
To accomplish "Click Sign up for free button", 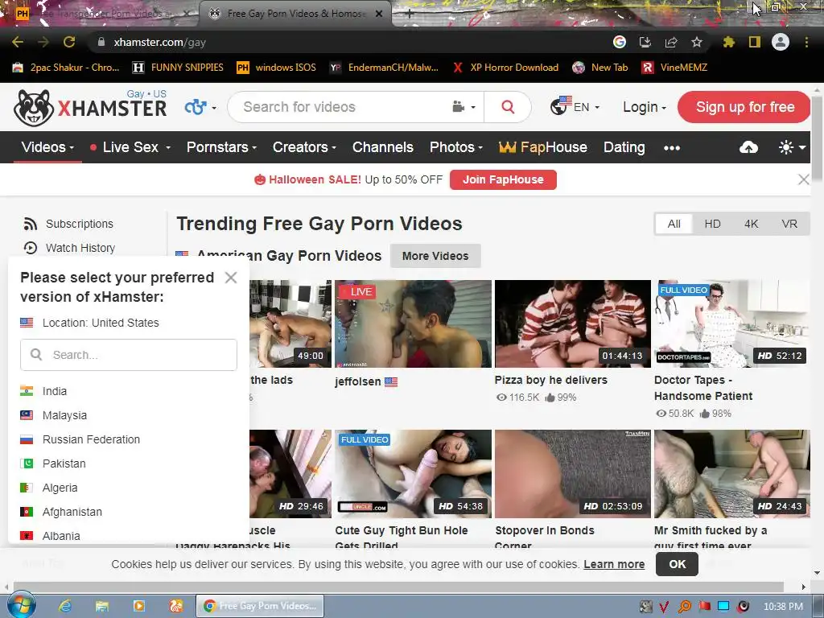I will [x=744, y=107].
